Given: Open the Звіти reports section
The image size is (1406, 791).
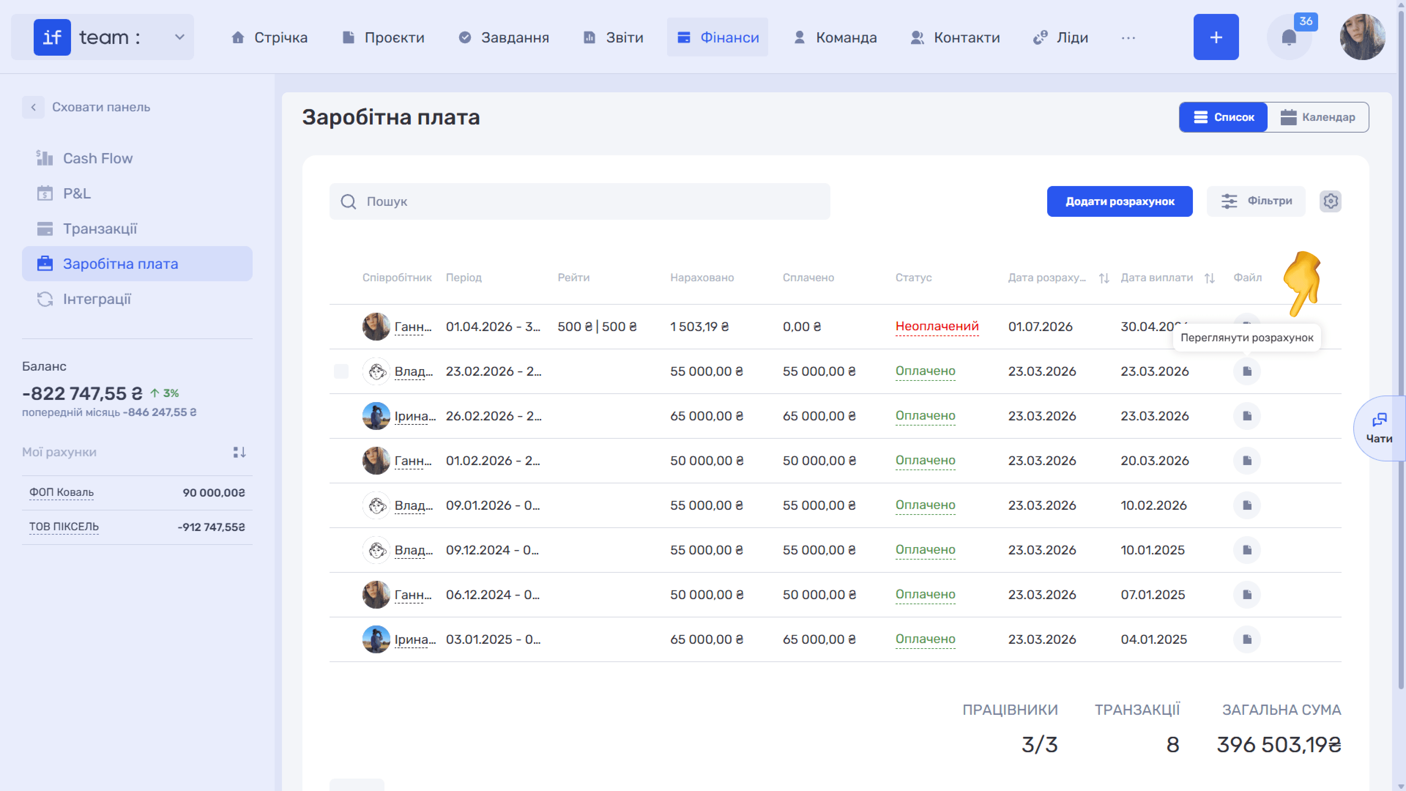Looking at the screenshot, I should pyautogui.click(x=614, y=37).
